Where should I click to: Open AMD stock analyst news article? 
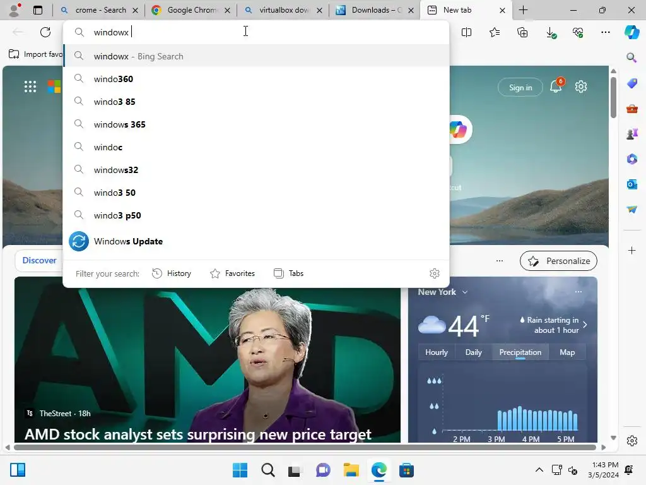[x=197, y=434]
